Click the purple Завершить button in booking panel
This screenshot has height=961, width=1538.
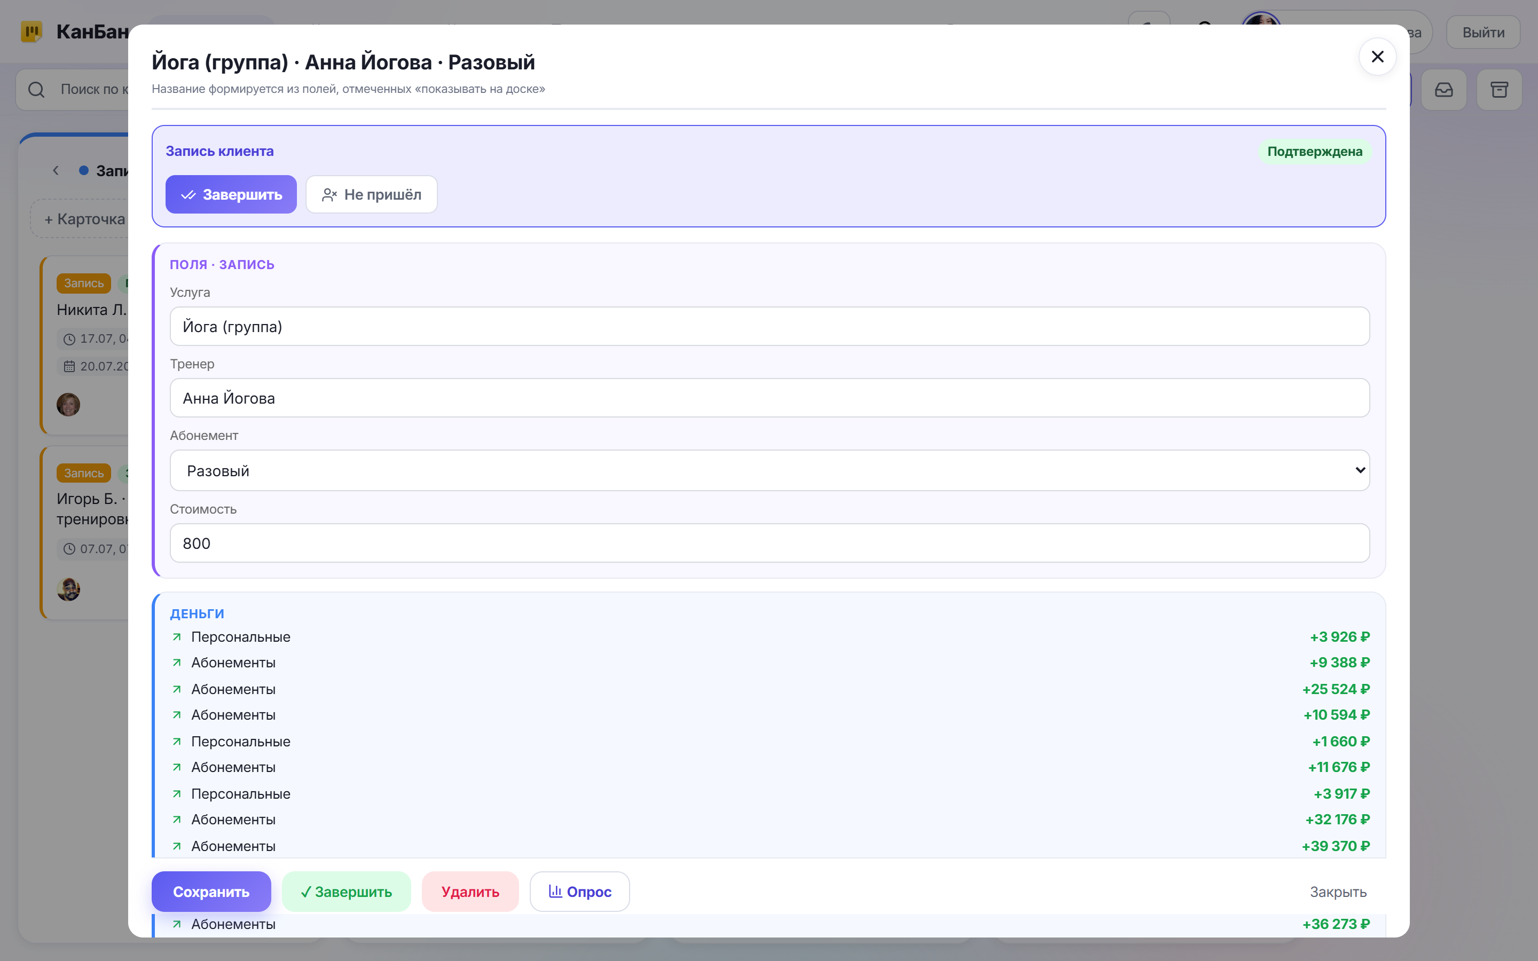click(231, 194)
